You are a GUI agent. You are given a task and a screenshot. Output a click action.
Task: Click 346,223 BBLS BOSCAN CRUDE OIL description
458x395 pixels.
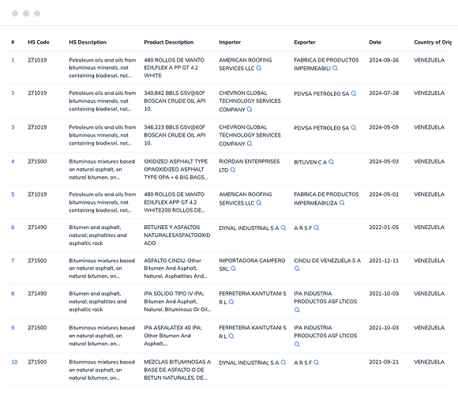[x=175, y=135]
